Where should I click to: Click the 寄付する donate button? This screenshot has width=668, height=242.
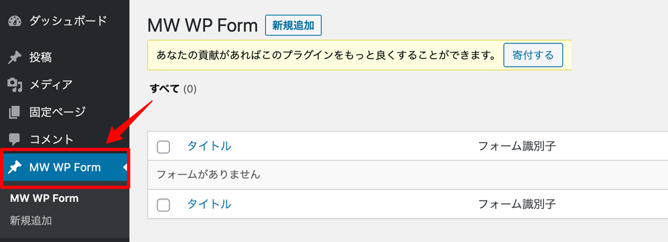point(533,55)
